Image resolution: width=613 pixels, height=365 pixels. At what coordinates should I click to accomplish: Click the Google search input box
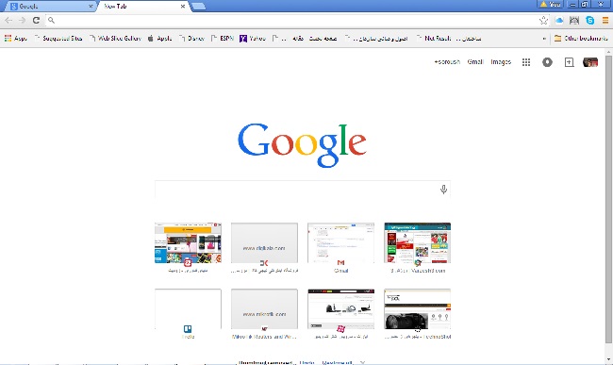coord(297,190)
